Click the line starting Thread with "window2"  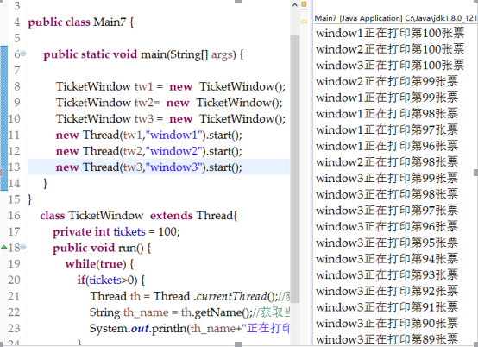(148, 151)
